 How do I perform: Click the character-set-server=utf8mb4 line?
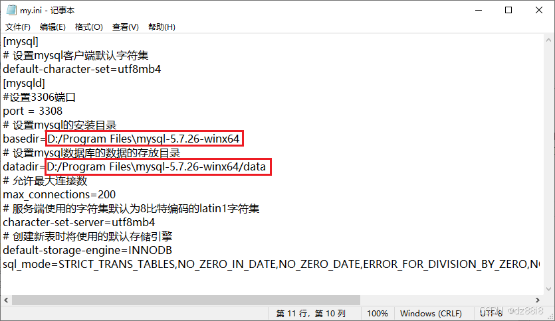(x=79, y=222)
